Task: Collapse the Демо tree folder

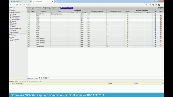Action: 10,37
